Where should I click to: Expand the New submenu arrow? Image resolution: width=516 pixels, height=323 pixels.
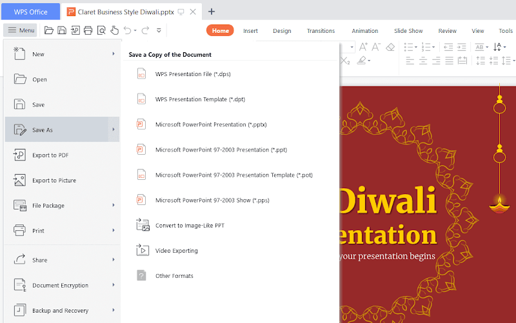click(x=114, y=54)
